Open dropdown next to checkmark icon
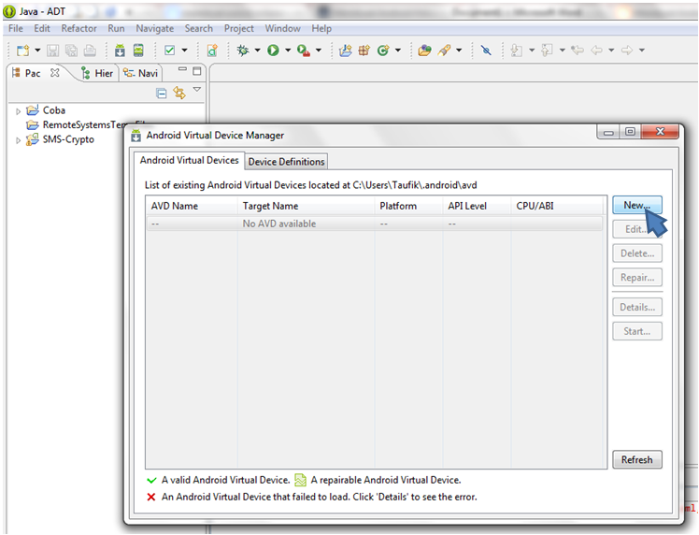 pyautogui.click(x=184, y=51)
